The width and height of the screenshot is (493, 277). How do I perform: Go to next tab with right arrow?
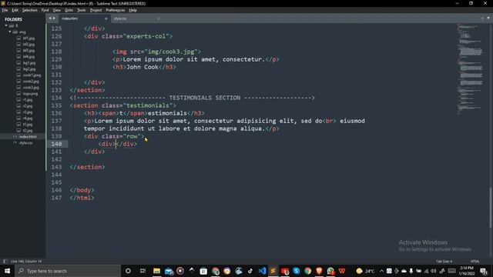[54, 18]
